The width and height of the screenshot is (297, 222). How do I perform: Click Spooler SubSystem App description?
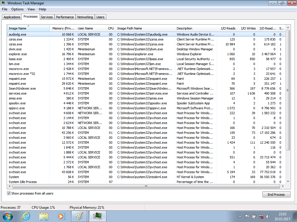coord(193,103)
